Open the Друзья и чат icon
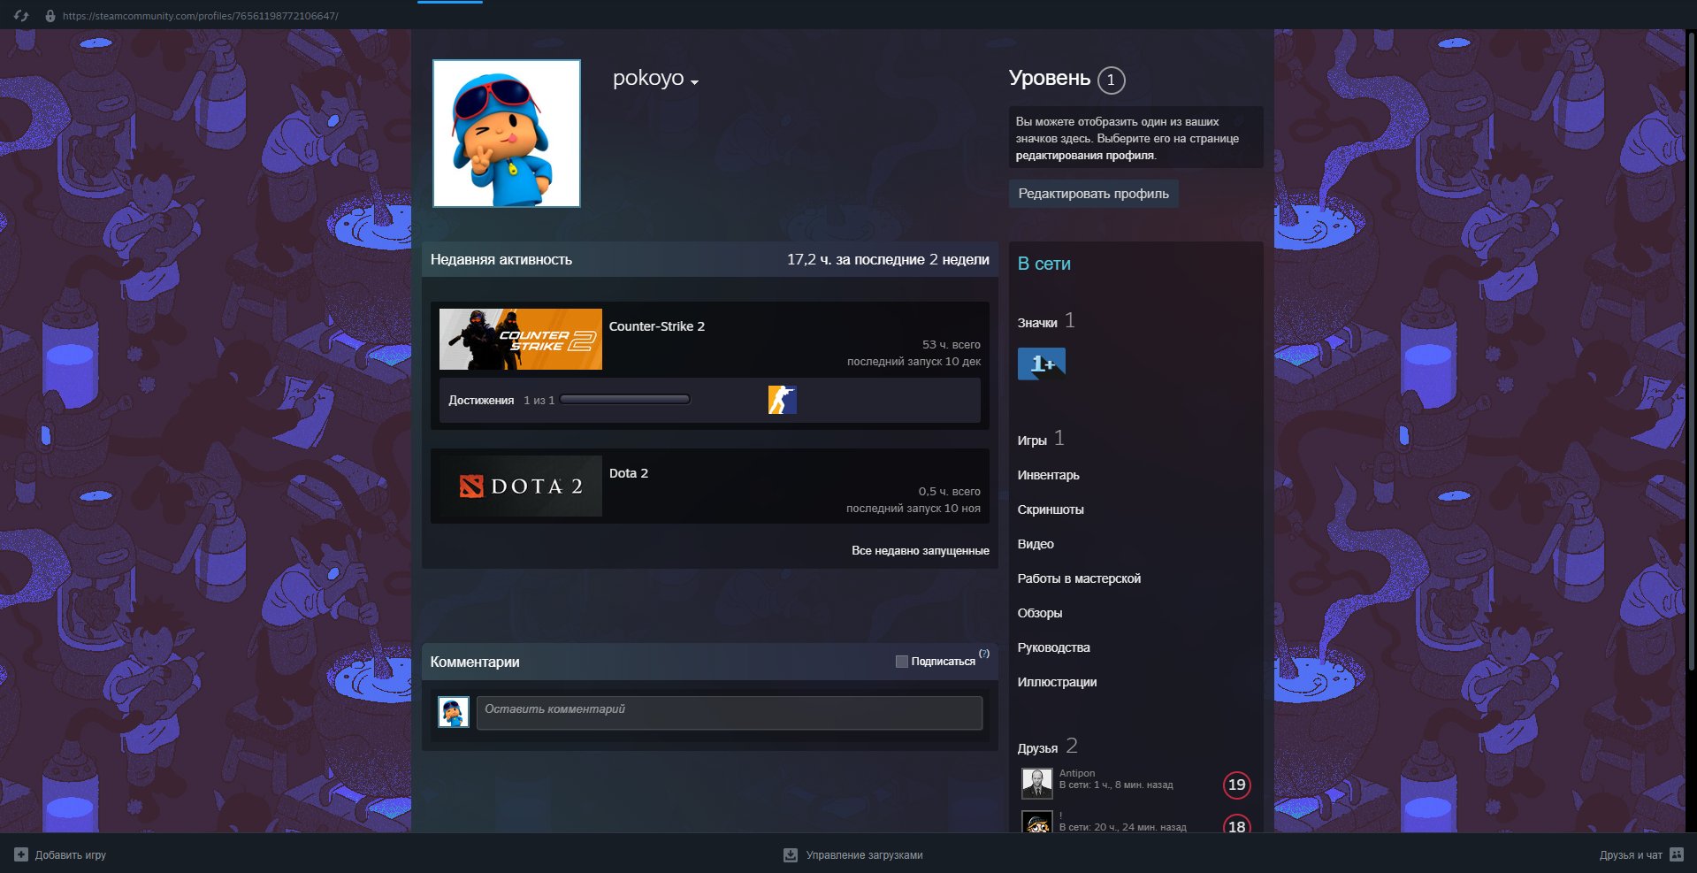The height and width of the screenshot is (873, 1697). pyautogui.click(x=1677, y=854)
